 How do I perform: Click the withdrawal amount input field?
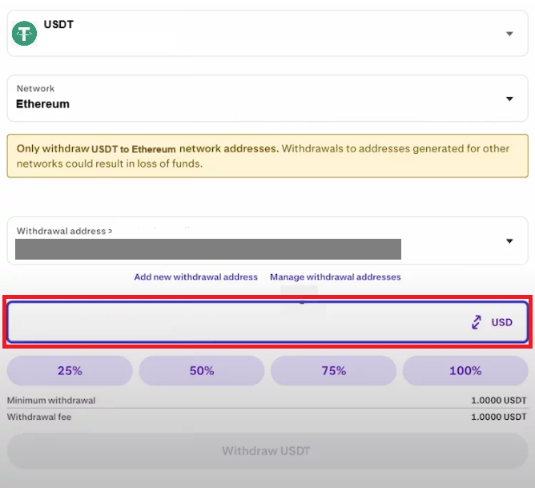pyautogui.click(x=267, y=322)
